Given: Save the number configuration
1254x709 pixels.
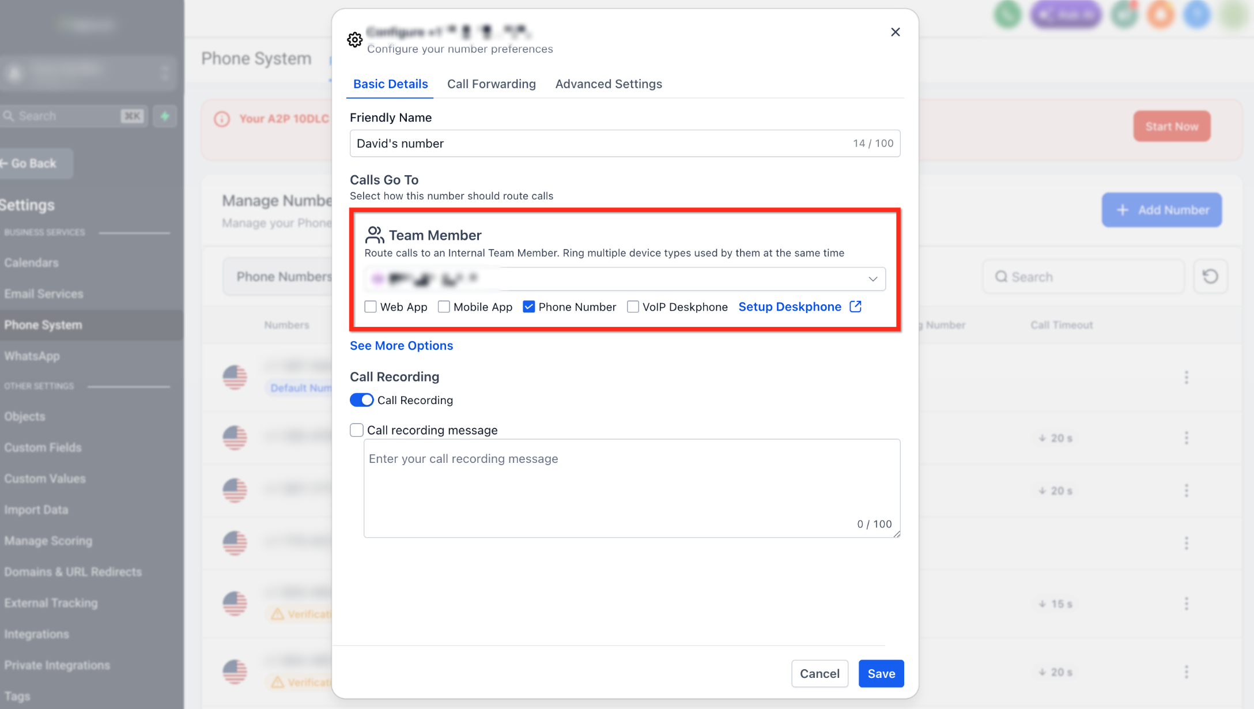Looking at the screenshot, I should [x=881, y=674].
